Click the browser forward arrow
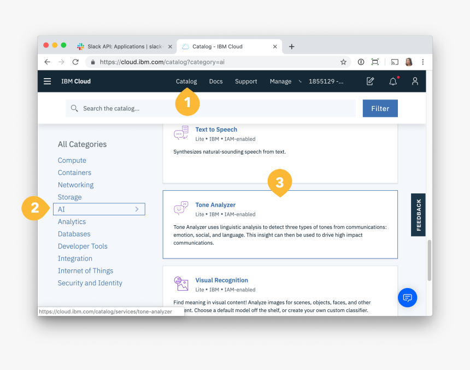The height and width of the screenshot is (370, 470). click(x=61, y=62)
